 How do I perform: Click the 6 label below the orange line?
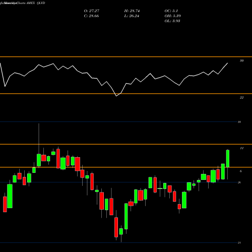241,171
